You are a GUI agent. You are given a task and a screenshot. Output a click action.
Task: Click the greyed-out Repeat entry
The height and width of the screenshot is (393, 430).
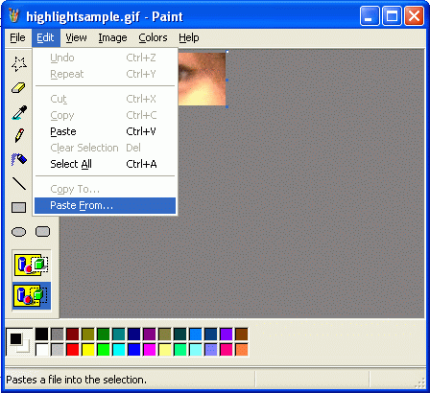[x=105, y=74]
